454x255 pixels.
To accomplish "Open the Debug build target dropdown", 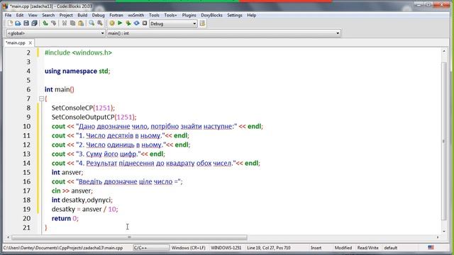I will [173, 23].
